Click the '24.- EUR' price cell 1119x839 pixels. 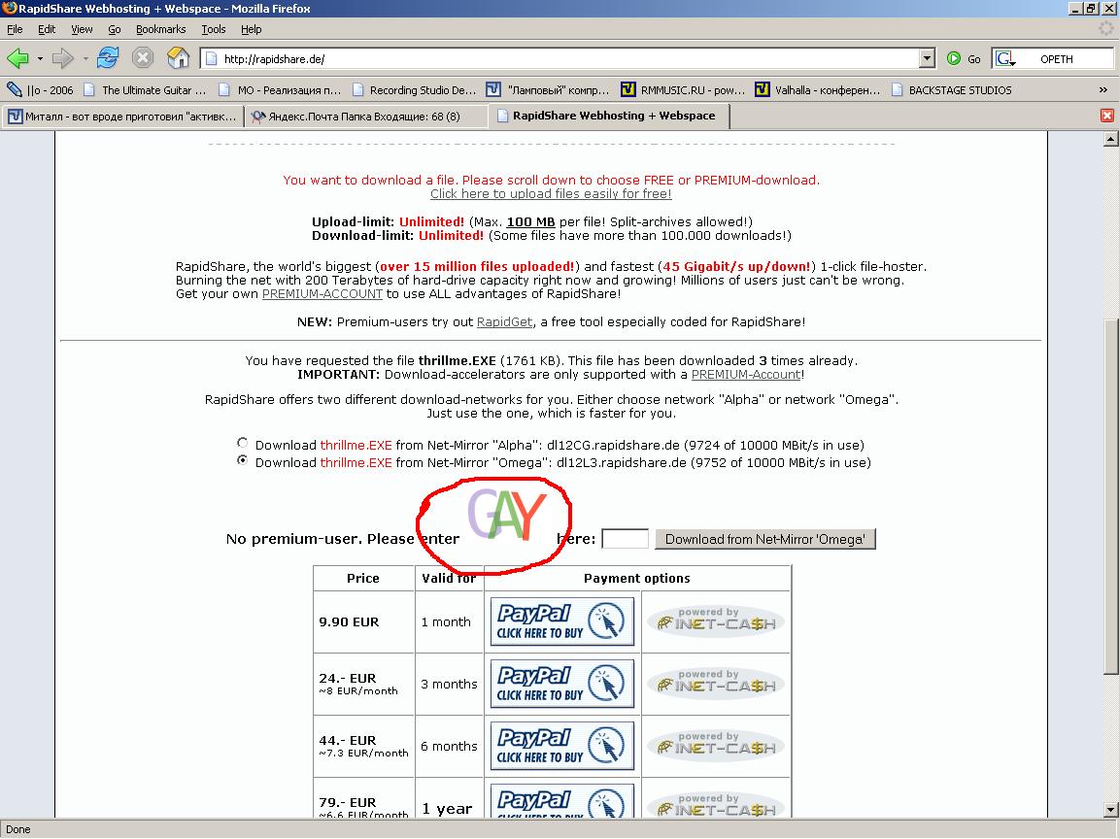[364, 684]
